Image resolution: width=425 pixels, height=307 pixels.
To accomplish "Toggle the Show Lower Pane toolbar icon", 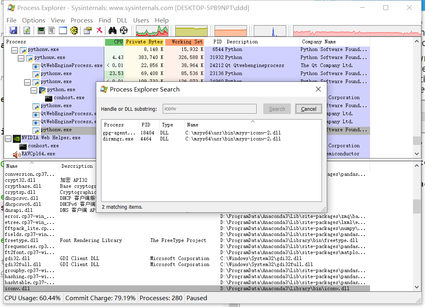I will [x=63, y=30].
